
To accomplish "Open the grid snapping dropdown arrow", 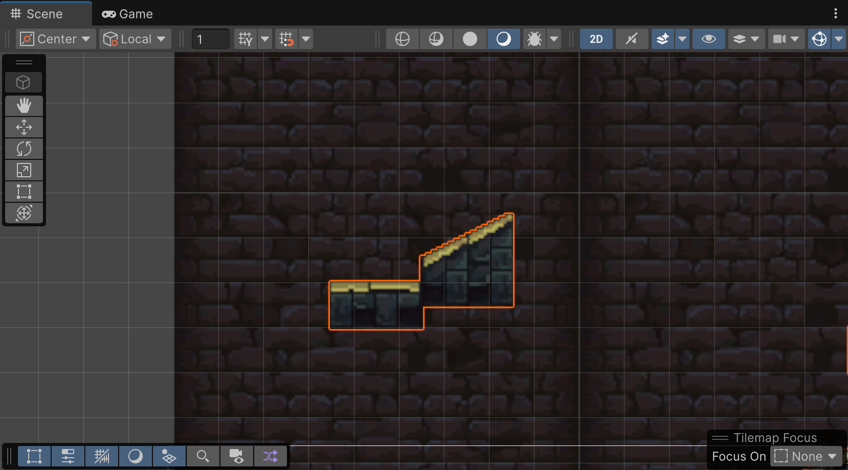I will pos(305,39).
